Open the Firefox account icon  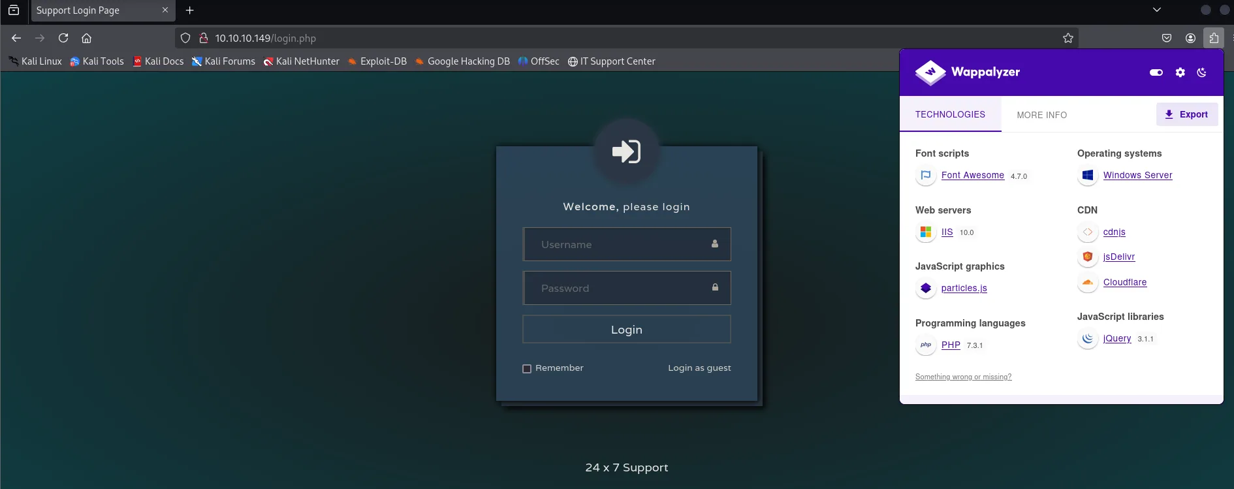pyautogui.click(x=1190, y=38)
